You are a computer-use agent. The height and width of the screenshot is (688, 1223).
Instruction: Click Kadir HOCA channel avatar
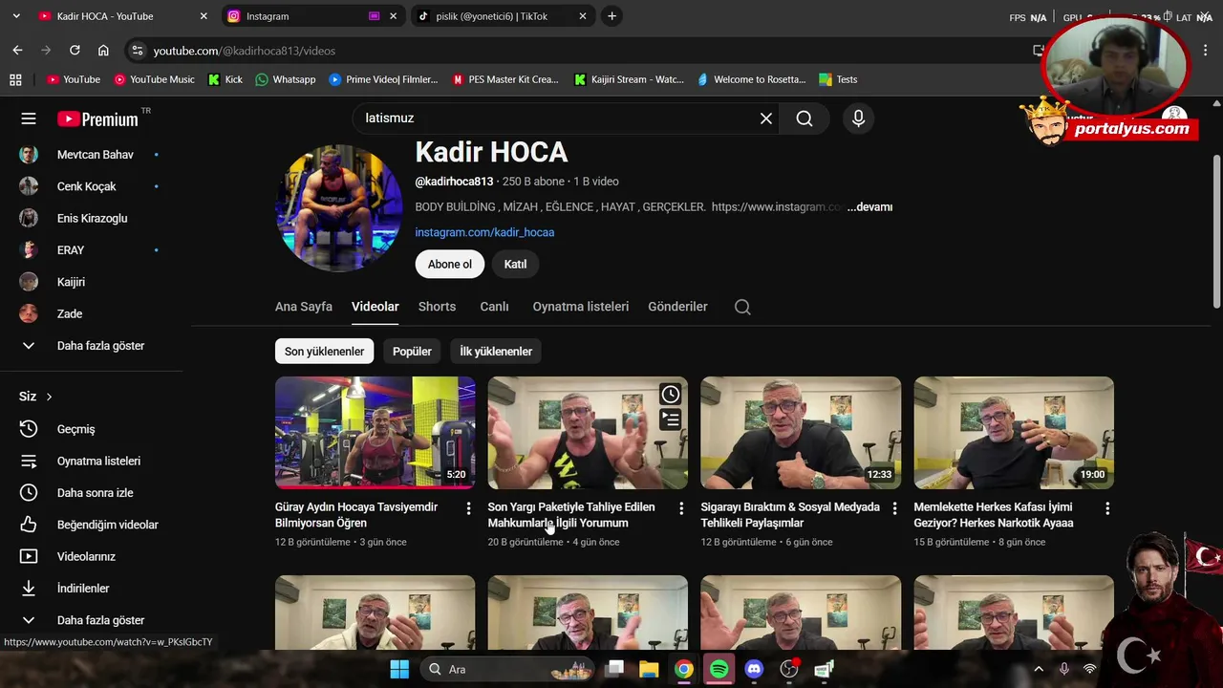(x=339, y=208)
